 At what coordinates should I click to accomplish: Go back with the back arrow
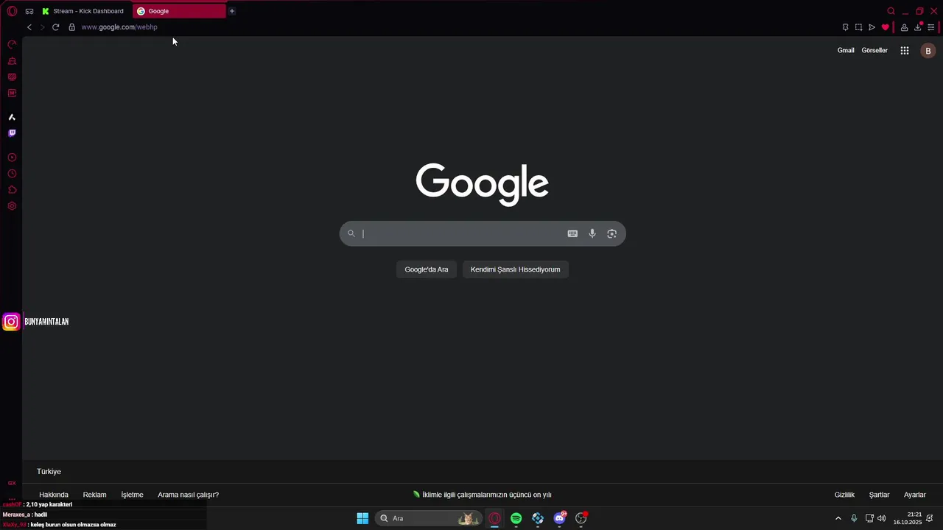29,27
